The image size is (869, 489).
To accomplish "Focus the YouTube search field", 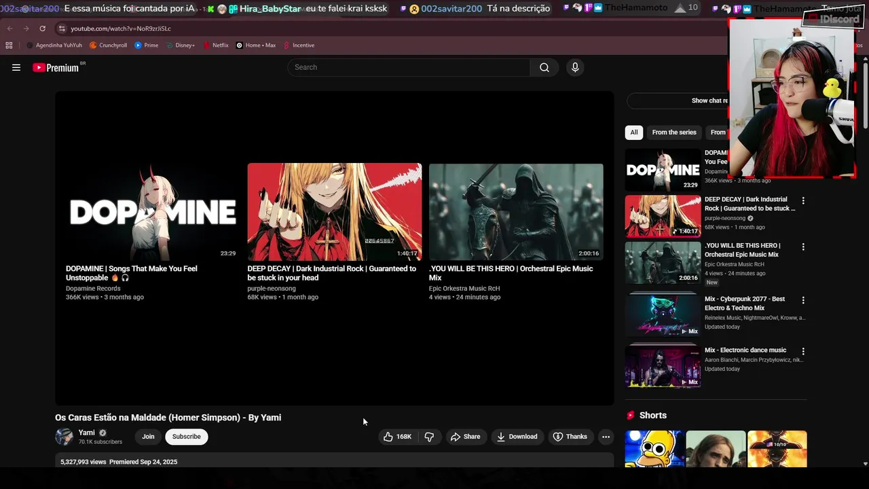I will [x=409, y=67].
